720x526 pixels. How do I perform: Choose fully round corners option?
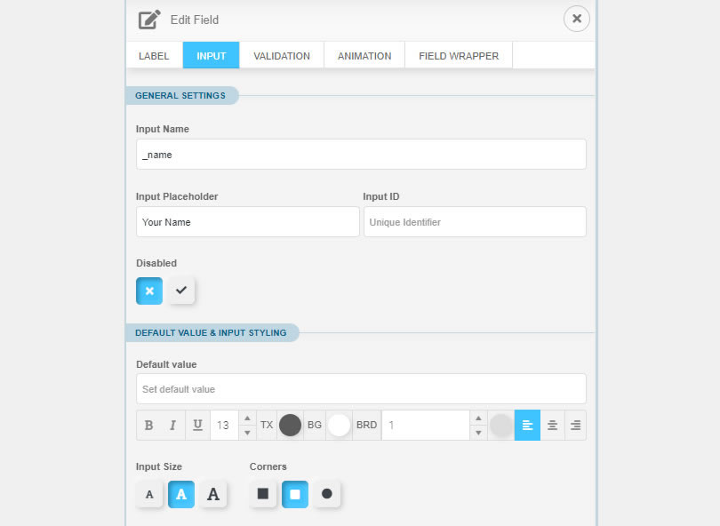coord(327,494)
